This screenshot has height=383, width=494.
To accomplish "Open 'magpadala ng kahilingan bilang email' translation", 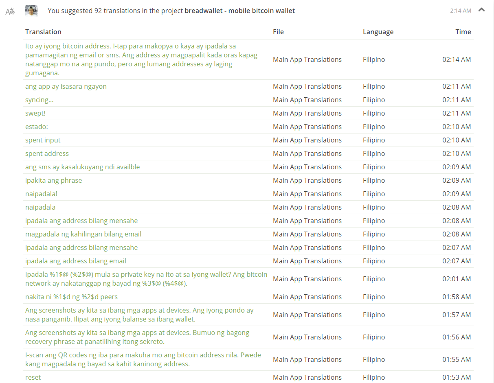I will [83, 234].
